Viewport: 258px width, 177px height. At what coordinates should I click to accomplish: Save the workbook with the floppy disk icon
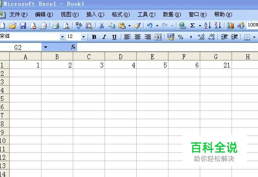click(x=23, y=26)
